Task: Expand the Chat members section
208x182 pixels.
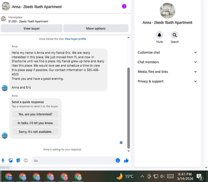Action: (x=167, y=62)
